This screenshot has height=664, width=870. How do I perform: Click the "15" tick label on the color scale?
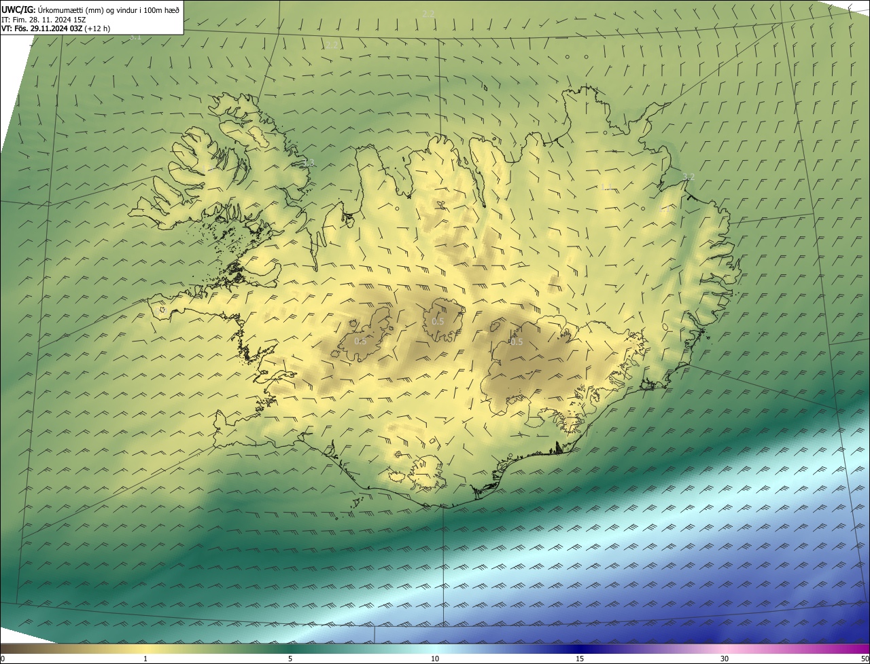pyautogui.click(x=580, y=659)
